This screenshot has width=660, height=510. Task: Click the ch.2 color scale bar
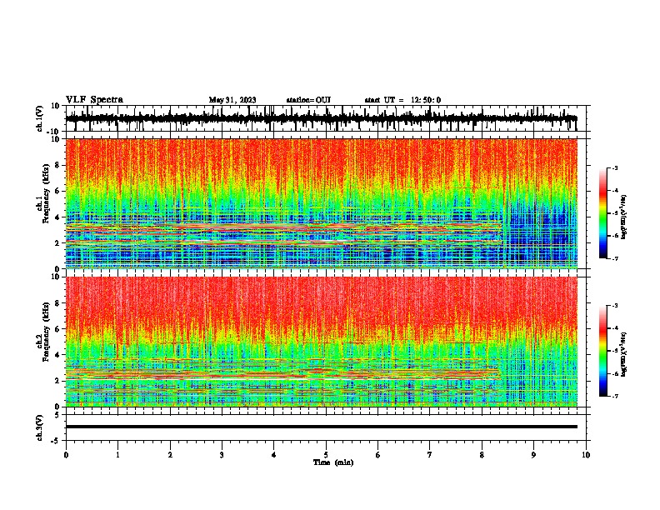(x=602, y=351)
